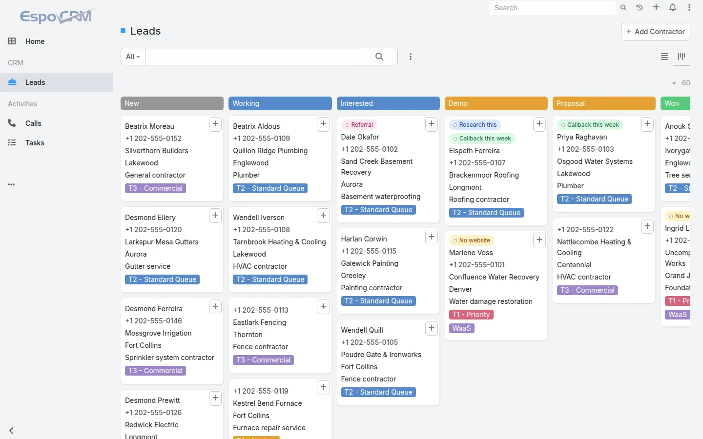Click the Proposal column header
The height and width of the screenshot is (439, 703).
tap(604, 103)
